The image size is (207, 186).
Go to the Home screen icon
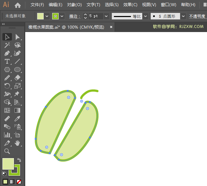coord(18,5)
